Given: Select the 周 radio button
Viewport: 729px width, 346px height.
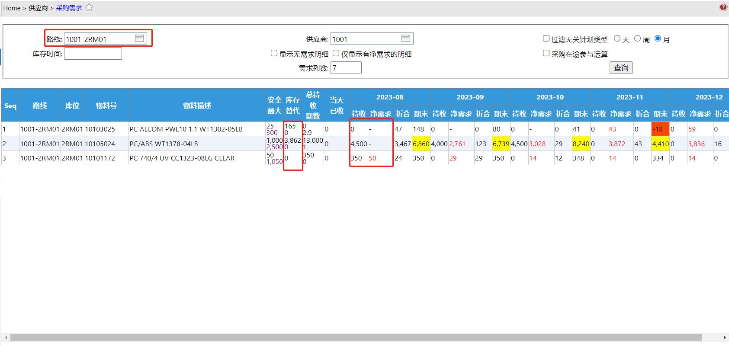Looking at the screenshot, I should (637, 38).
